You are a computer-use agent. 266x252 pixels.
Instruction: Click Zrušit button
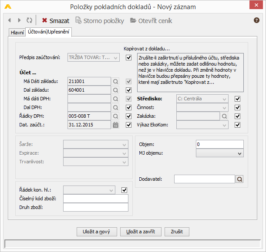click(177, 232)
